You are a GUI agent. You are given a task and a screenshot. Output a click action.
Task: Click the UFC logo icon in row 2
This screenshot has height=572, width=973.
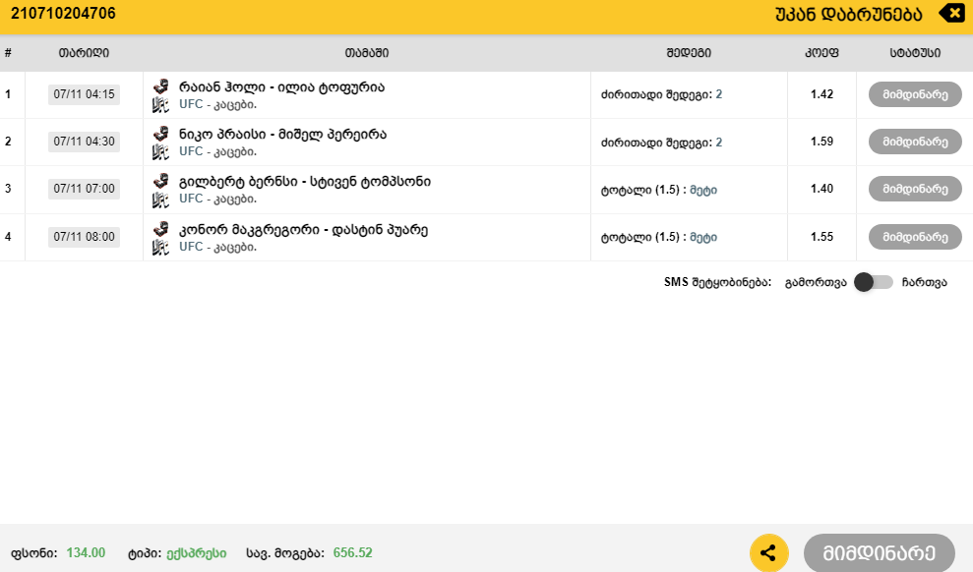pyautogui.click(x=160, y=151)
